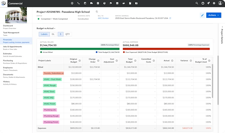Click info icon beside Variance
Screen dimensions: 225x133
(x=191, y=61)
